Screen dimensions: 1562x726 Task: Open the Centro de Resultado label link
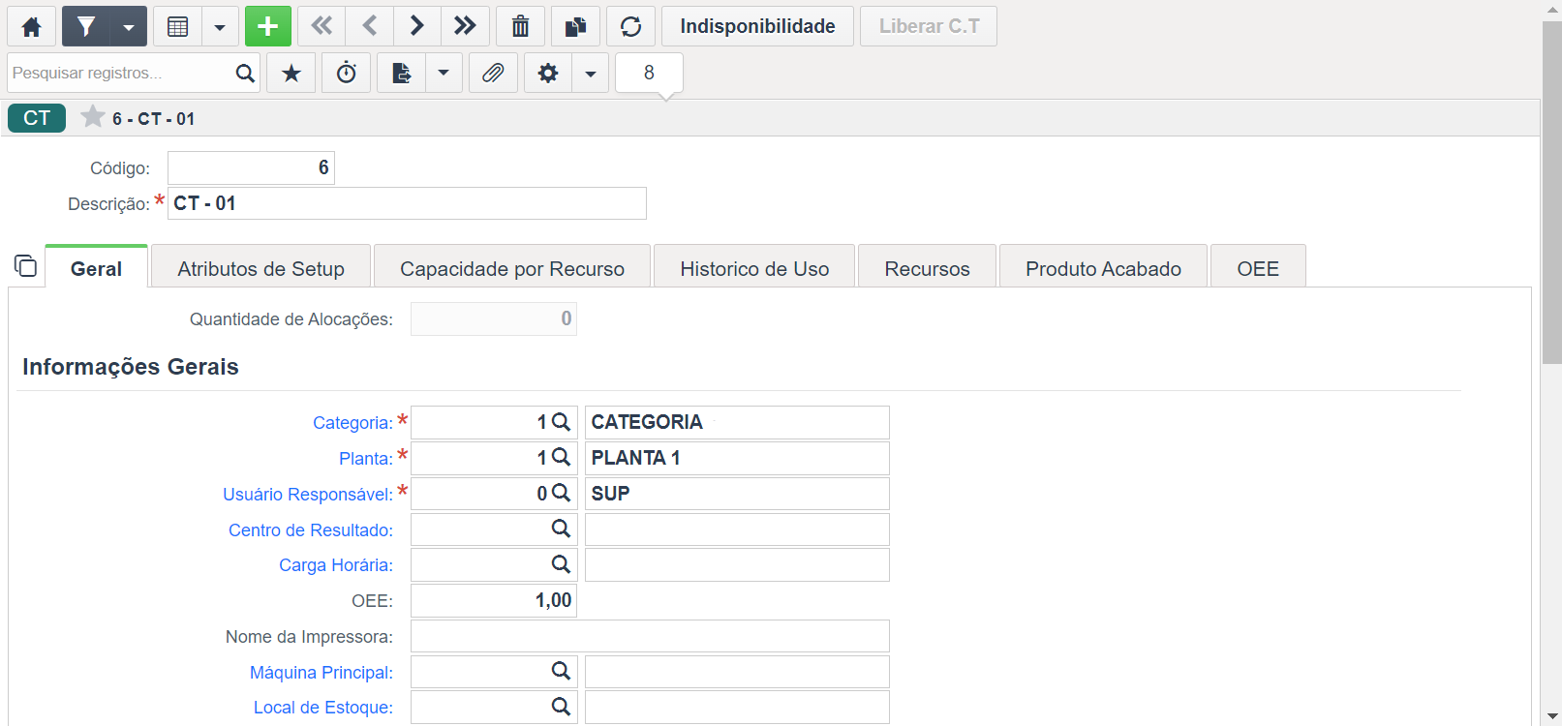[x=311, y=530]
